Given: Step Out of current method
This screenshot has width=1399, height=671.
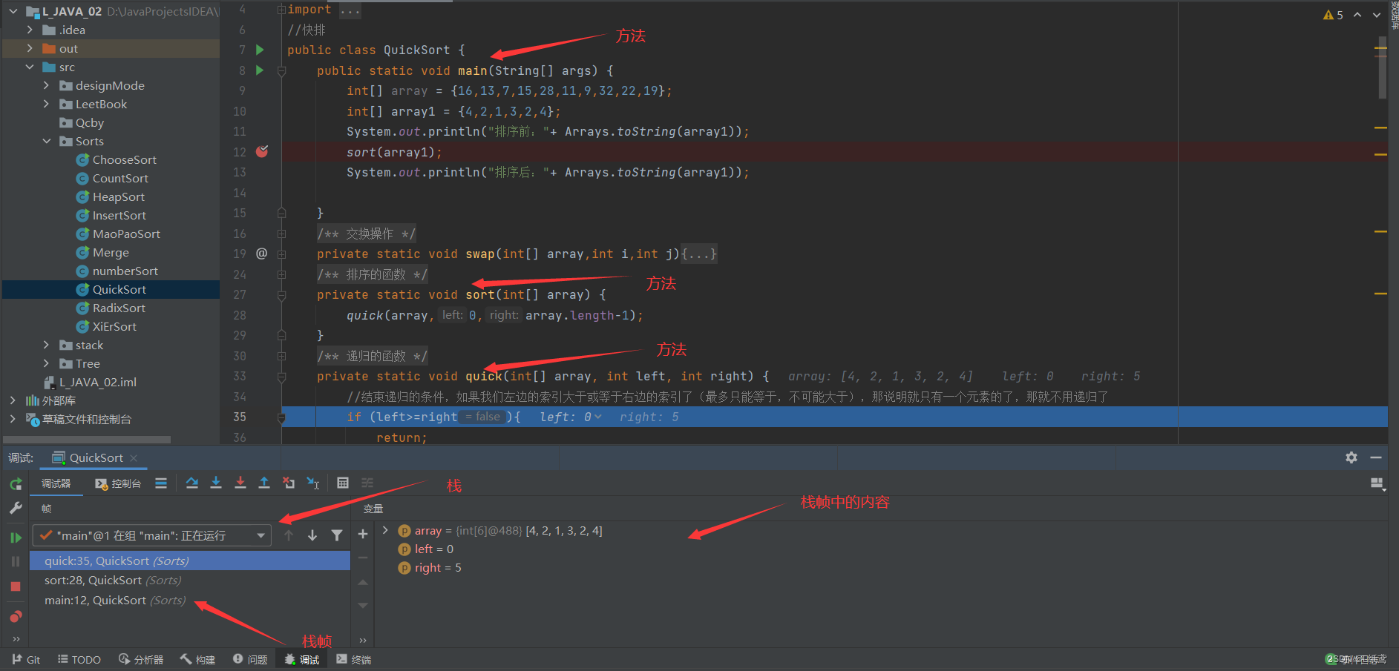Looking at the screenshot, I should coord(263,483).
